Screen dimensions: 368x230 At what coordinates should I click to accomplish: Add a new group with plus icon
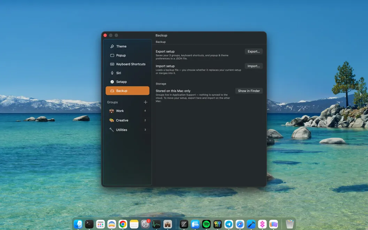[x=146, y=102]
